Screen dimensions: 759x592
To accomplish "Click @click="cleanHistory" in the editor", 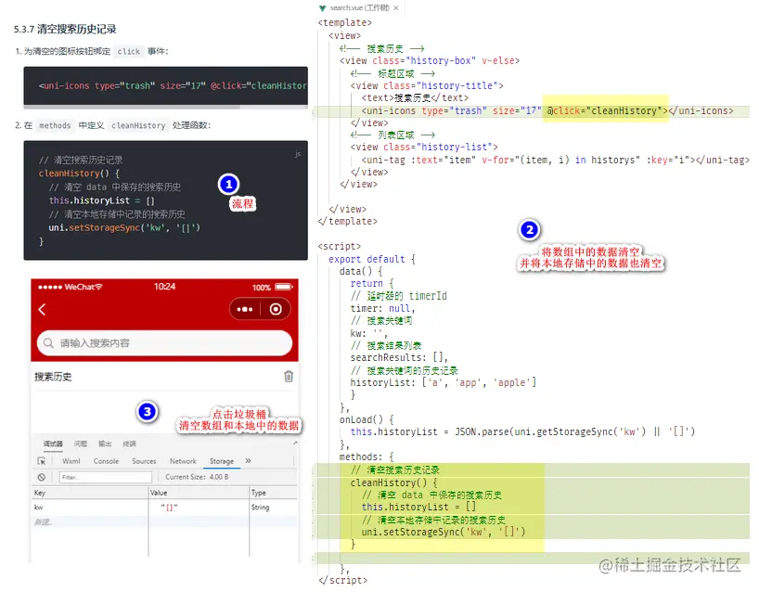I will tap(607, 110).
